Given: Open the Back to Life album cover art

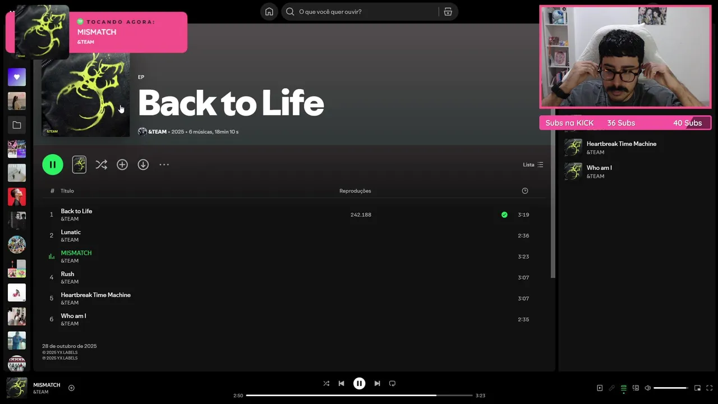Looking at the screenshot, I should (86, 94).
